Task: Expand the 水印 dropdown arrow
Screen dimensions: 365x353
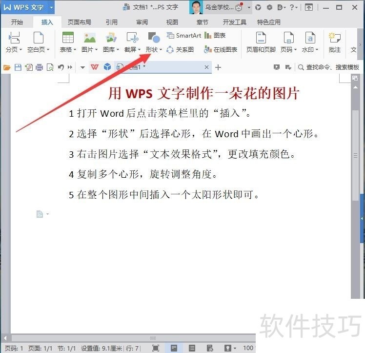Action: coord(317,50)
